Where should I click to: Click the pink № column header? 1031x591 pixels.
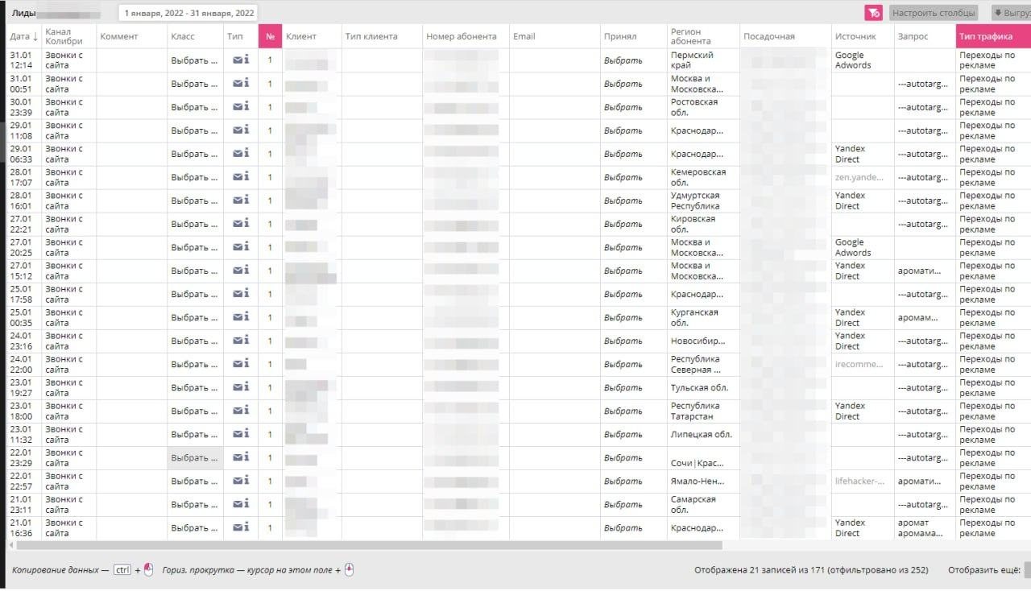270,36
